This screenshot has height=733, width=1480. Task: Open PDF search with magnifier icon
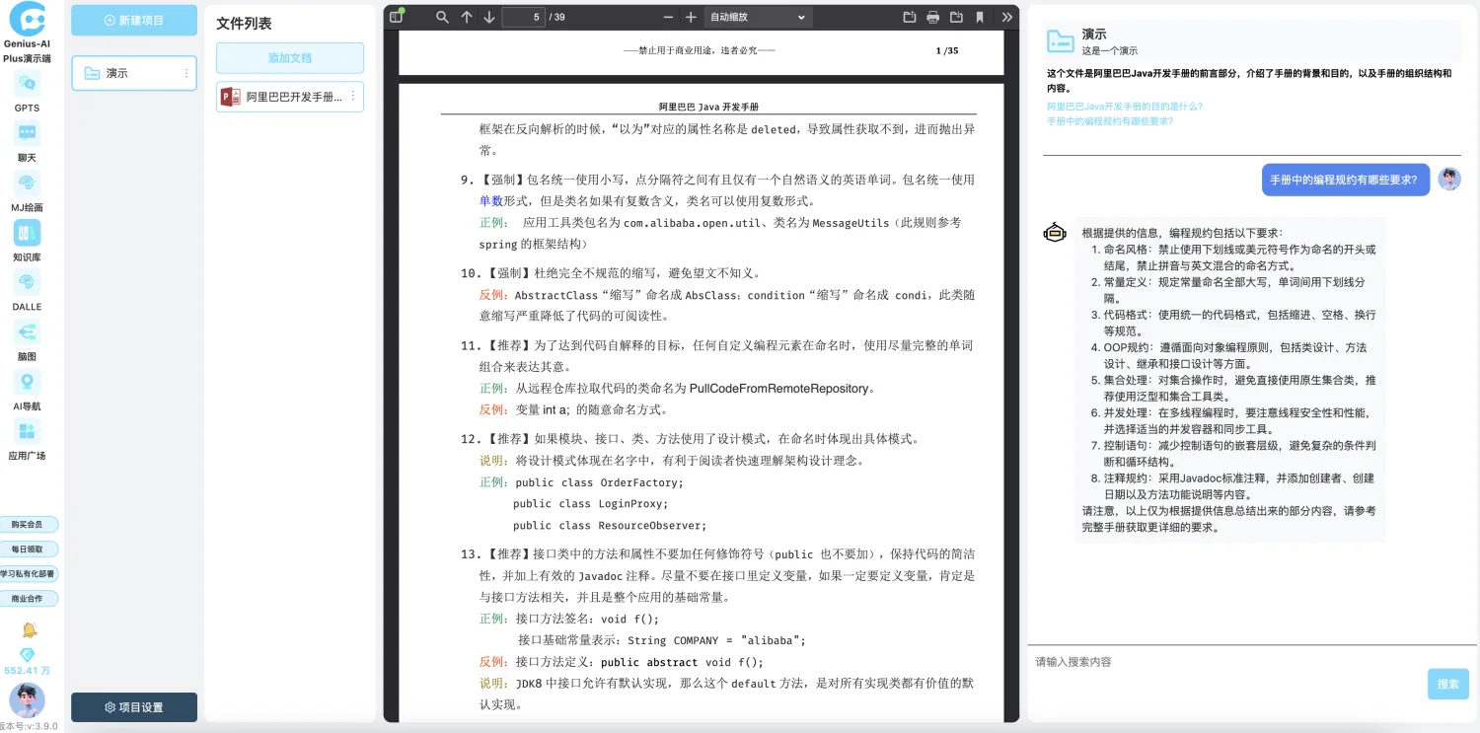442,17
